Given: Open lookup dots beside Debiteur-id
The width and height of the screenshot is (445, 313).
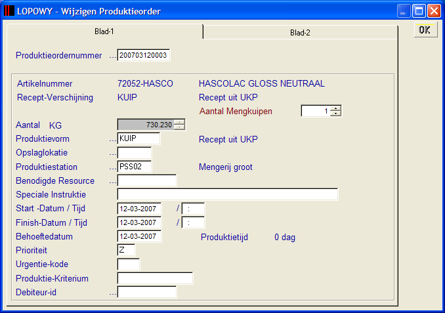Looking at the screenshot, I should 113,294.
